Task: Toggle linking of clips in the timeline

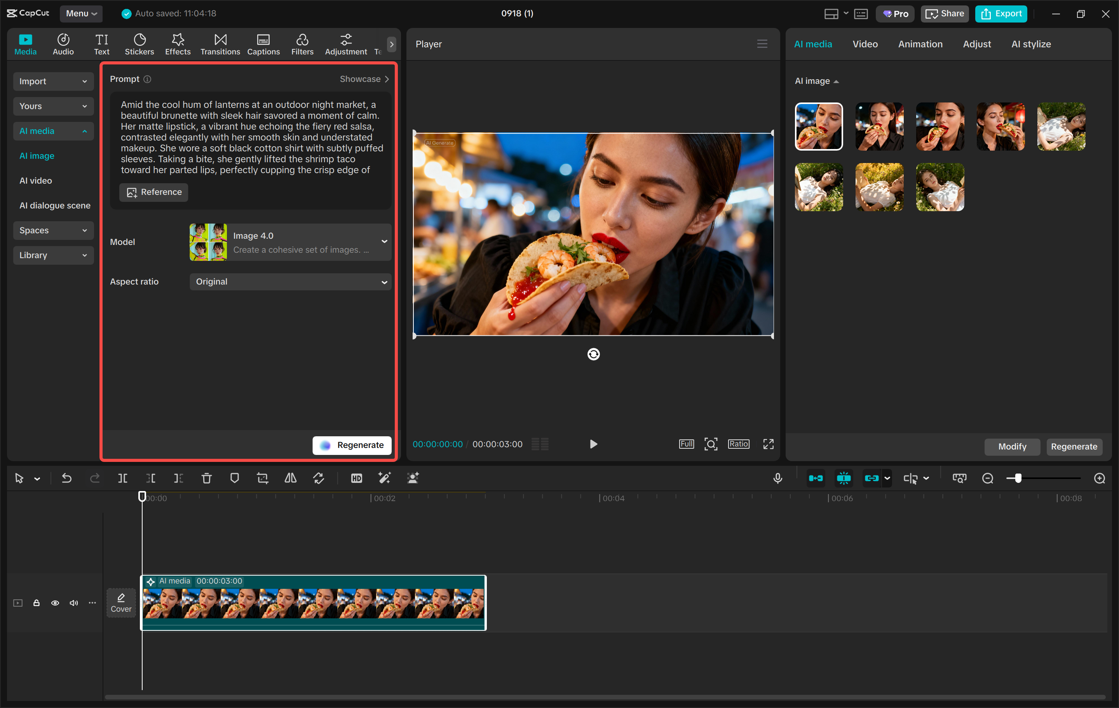Action: 872,478
